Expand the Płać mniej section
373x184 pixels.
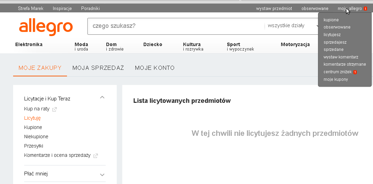(102, 175)
